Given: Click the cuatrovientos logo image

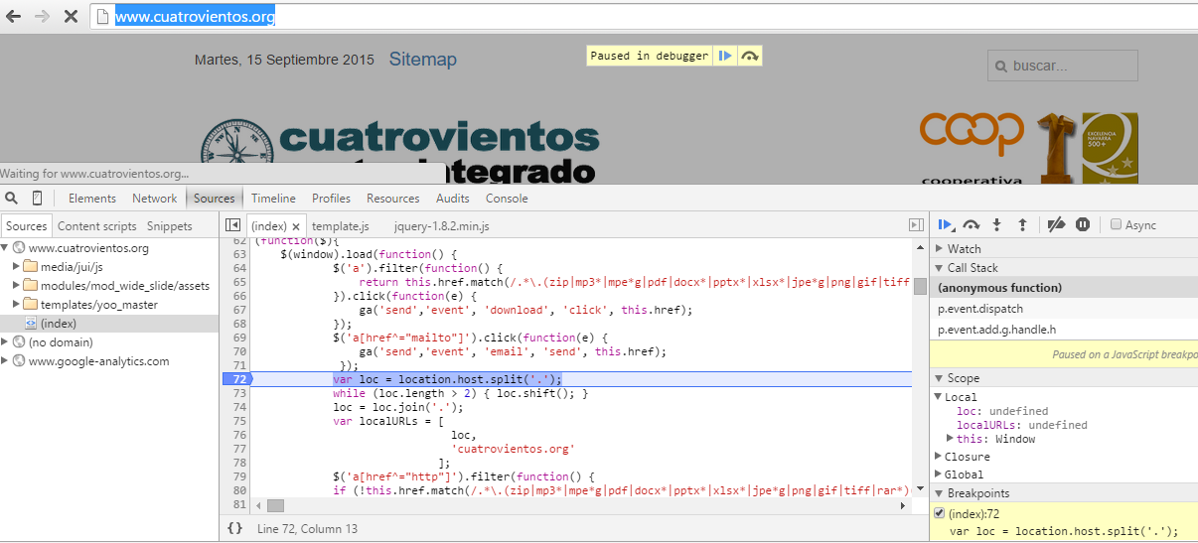Looking at the screenshot, I should pos(399,152).
